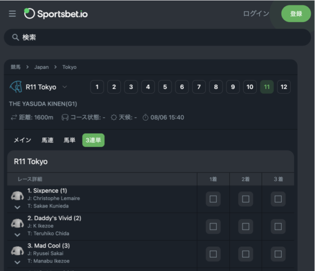Expand Sixpence runner details chevron

coord(17,207)
